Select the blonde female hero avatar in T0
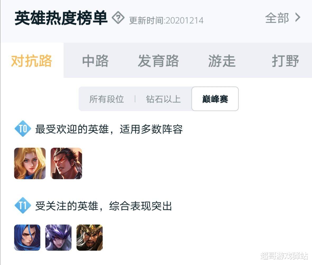The height and width of the screenshot is (265, 312). (30, 163)
